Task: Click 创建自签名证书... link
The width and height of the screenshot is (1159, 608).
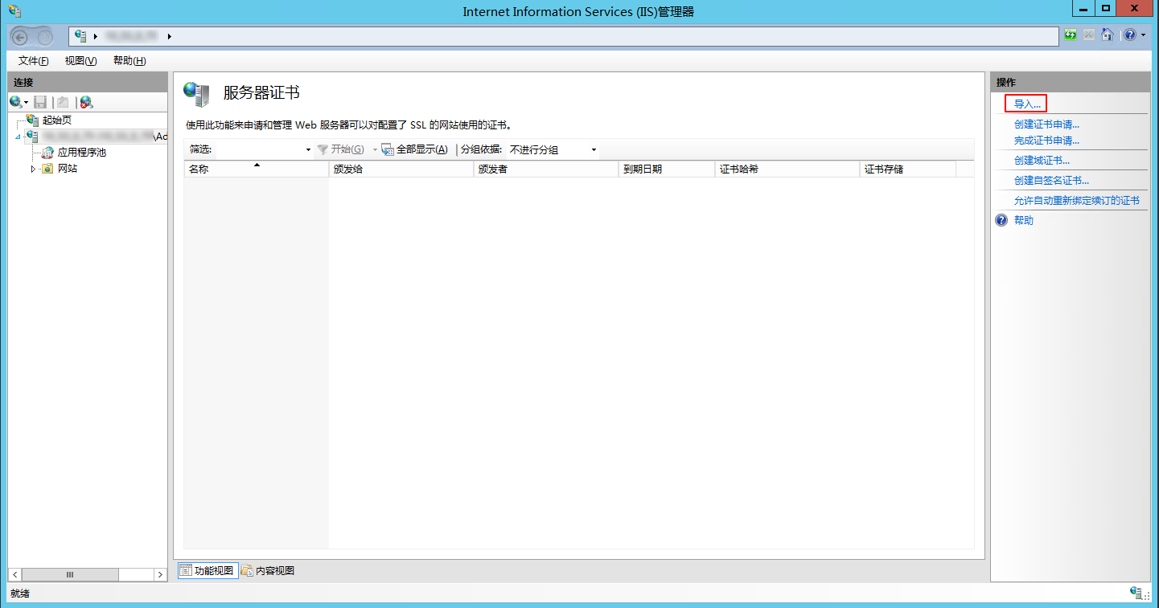Action: click(1051, 181)
